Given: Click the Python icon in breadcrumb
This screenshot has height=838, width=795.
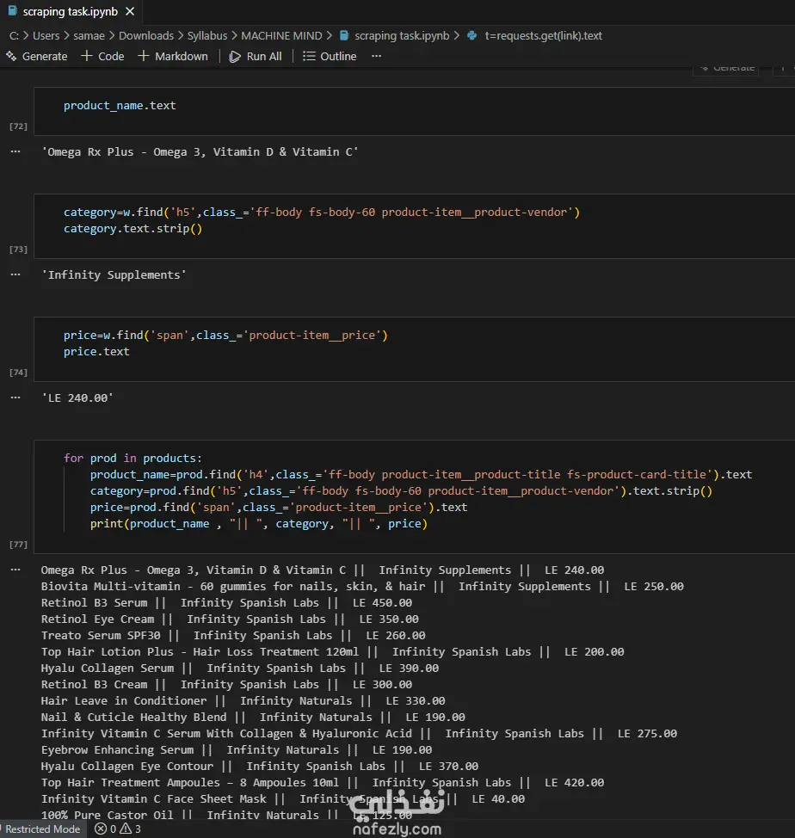Looking at the screenshot, I should pyautogui.click(x=471, y=36).
